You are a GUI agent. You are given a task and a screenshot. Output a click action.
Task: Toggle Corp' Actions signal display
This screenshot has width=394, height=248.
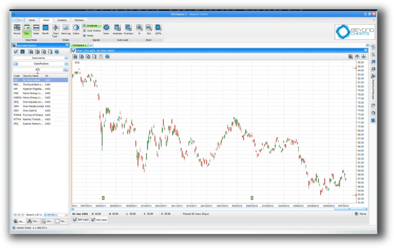pos(92,30)
